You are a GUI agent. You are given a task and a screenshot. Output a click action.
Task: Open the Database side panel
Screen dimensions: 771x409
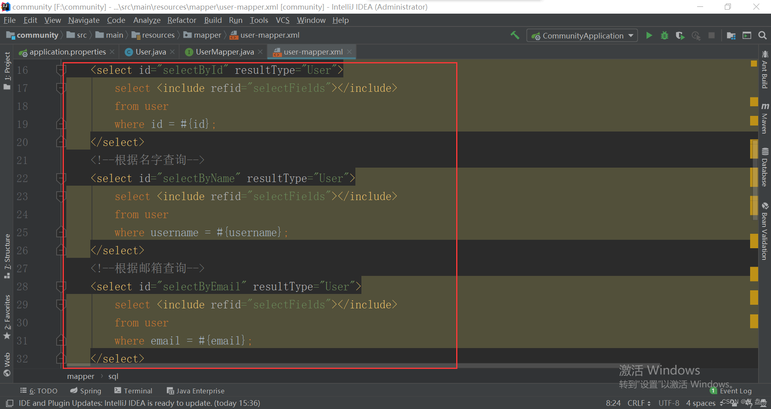tap(765, 167)
